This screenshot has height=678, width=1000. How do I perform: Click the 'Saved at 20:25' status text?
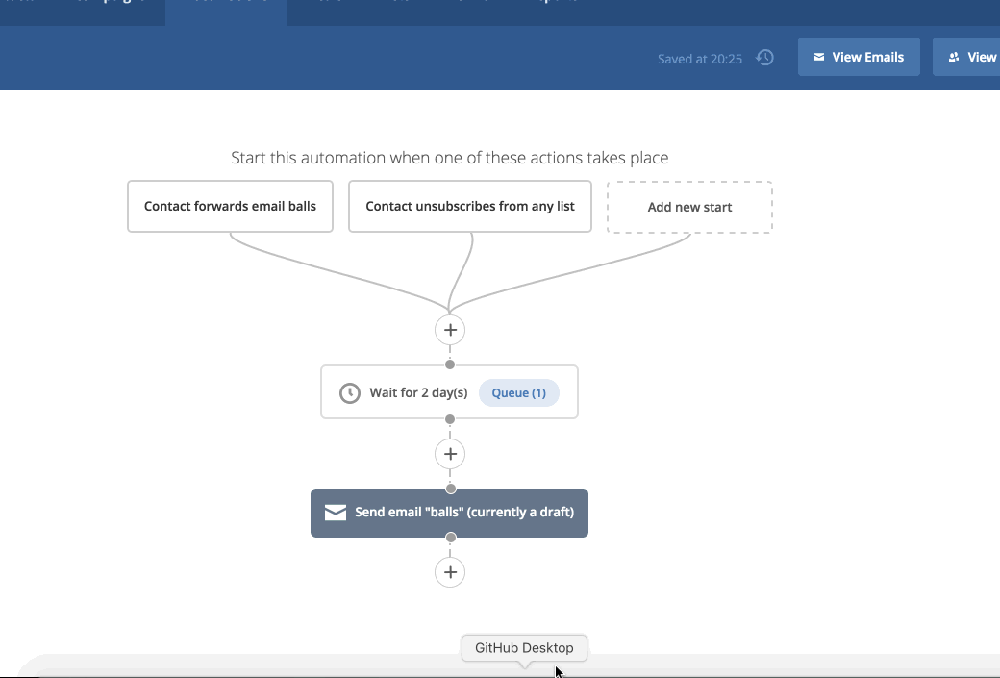[699, 59]
